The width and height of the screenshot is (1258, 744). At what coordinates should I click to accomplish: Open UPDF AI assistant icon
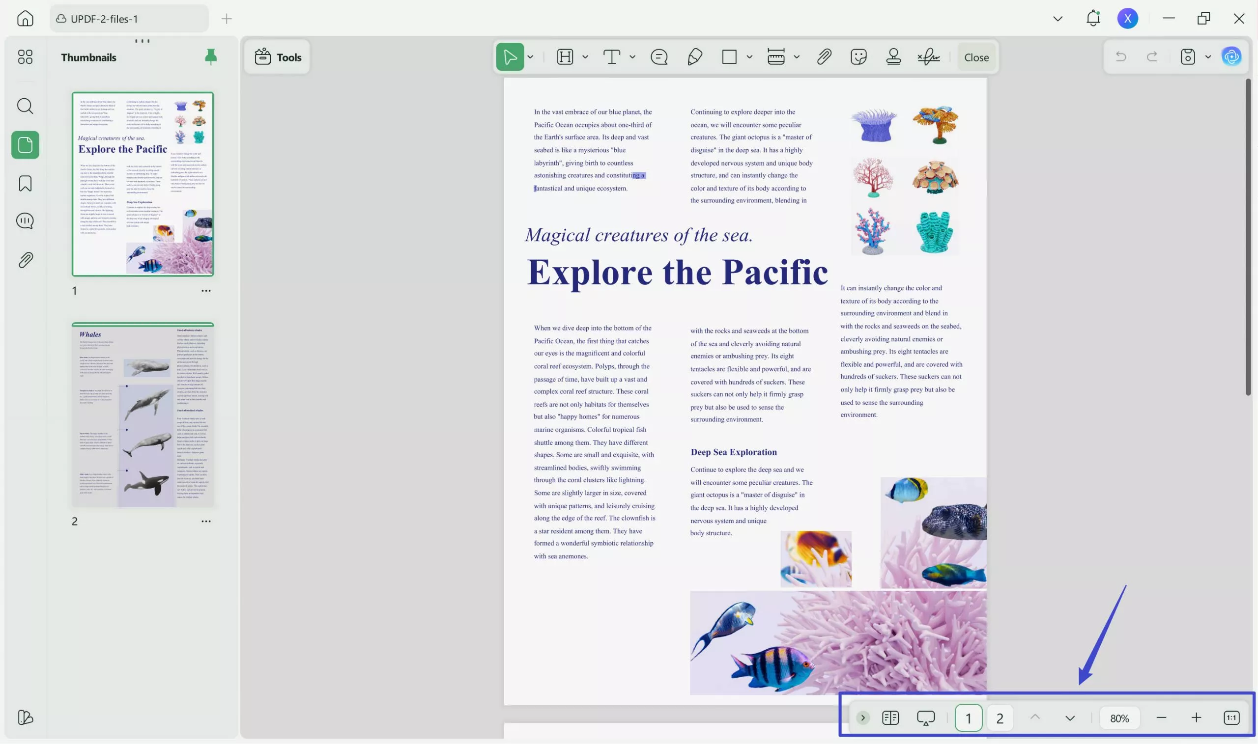1231,57
